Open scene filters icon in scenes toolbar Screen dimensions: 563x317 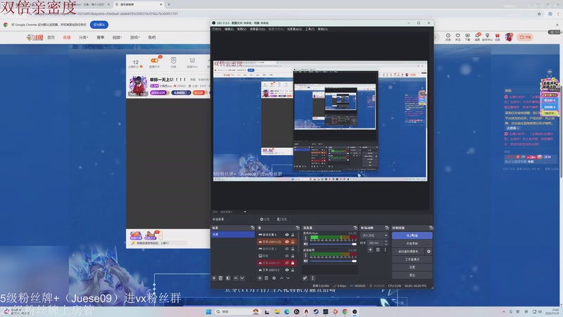pos(228,278)
